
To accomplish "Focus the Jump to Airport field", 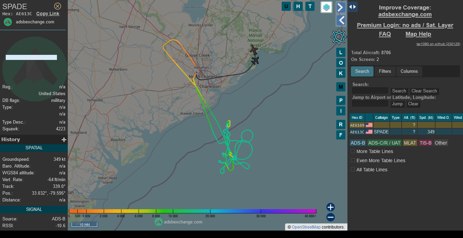I will pyautogui.click(x=370, y=104).
